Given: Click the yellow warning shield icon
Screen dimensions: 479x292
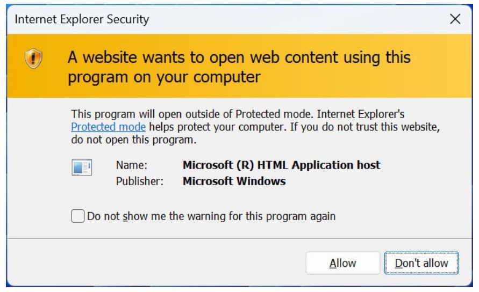Looking at the screenshot, I should [33, 57].
